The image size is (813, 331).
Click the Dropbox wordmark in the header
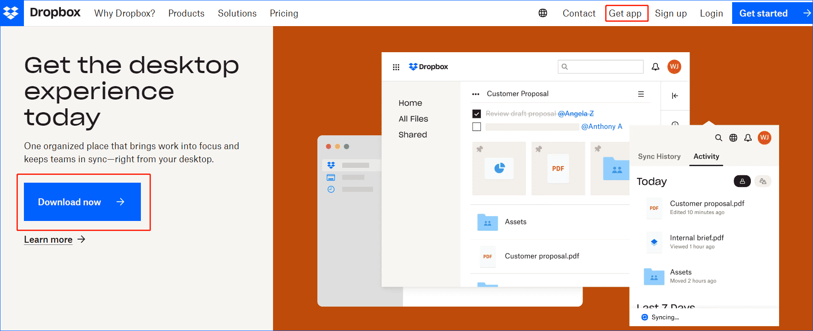tap(55, 13)
